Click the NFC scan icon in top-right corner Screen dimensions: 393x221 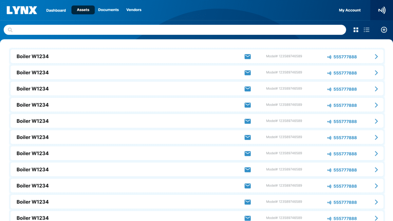pos(382,10)
